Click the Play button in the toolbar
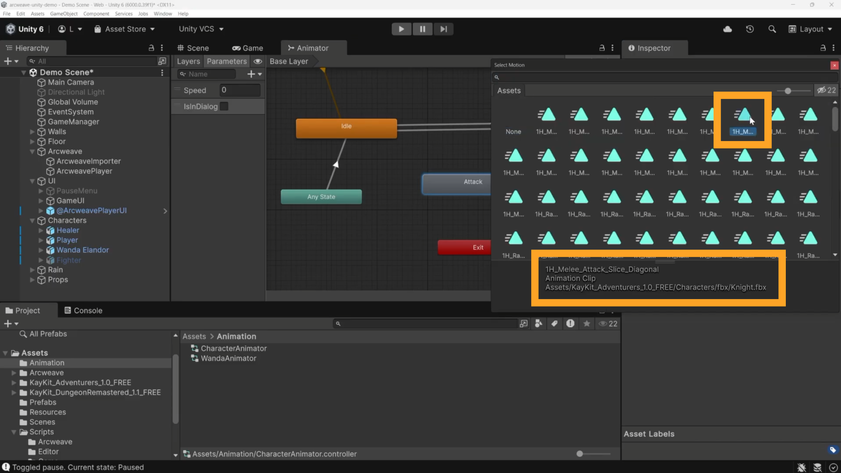This screenshot has width=841, height=473. tap(401, 29)
